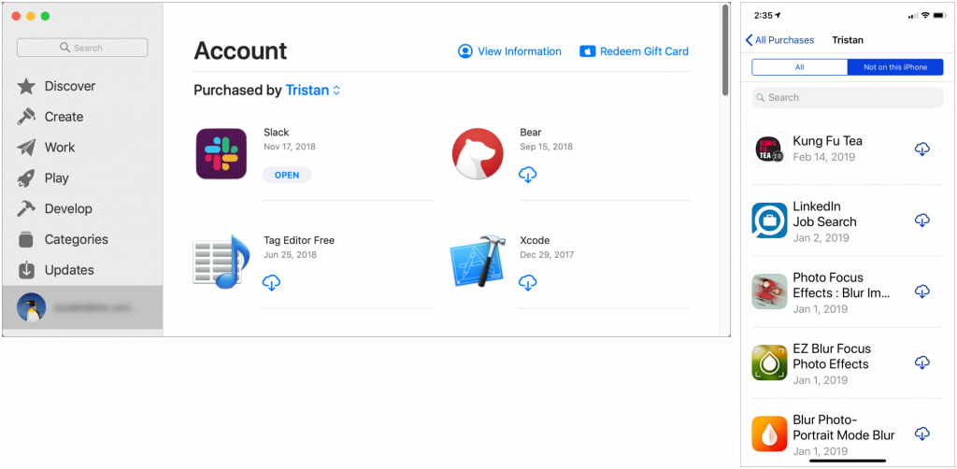Click the Photo Focus Effects app icon
The width and height of the screenshot is (957, 469).
(769, 291)
